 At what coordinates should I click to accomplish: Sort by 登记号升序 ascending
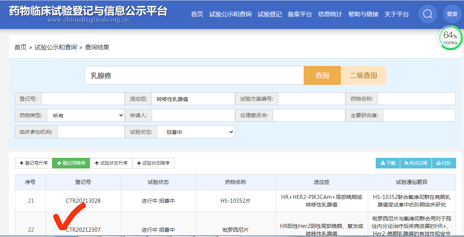34,163
